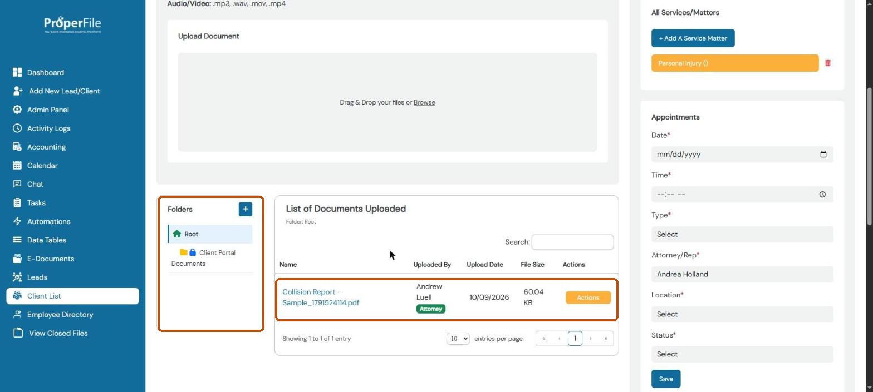The height and width of the screenshot is (392, 873).
Task: Click the appointment Time field
Action: pos(742,195)
